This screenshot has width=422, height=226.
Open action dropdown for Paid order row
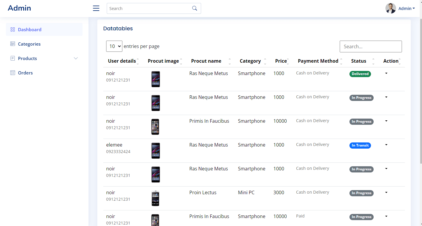click(x=386, y=216)
